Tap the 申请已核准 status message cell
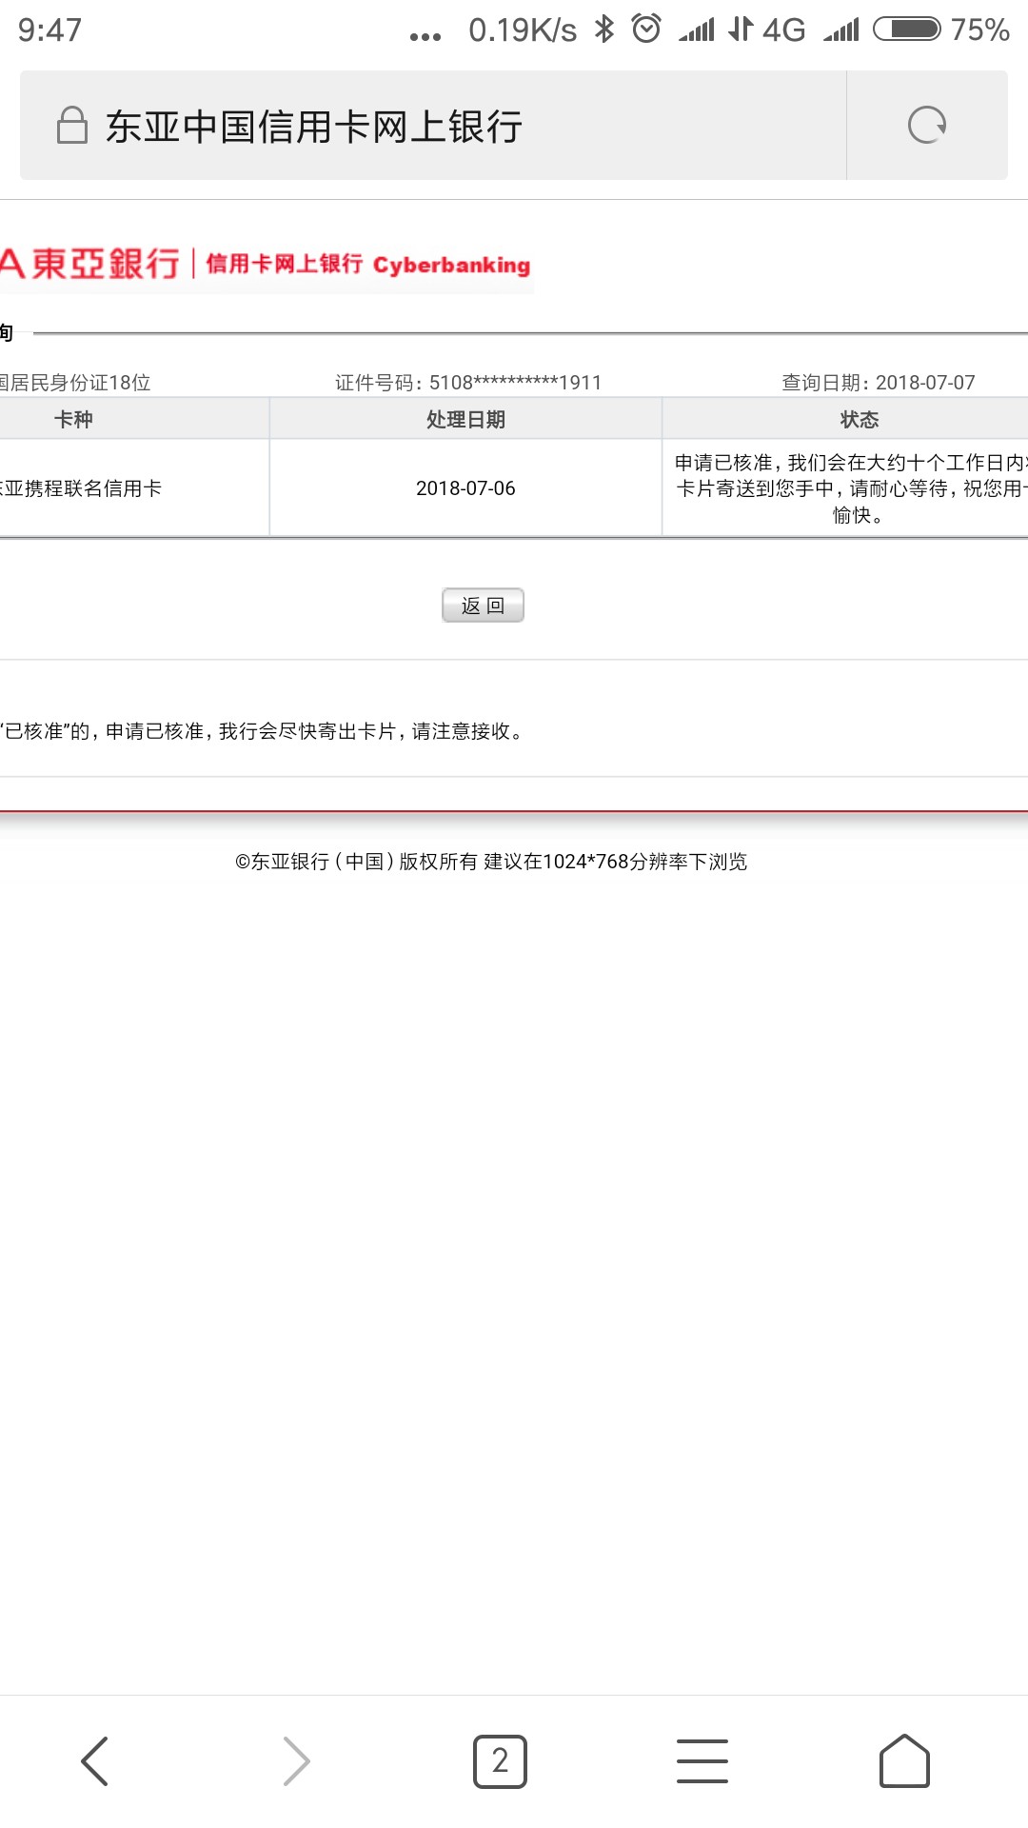 [845, 488]
